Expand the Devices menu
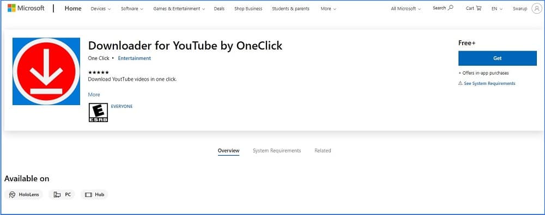 pos(101,9)
